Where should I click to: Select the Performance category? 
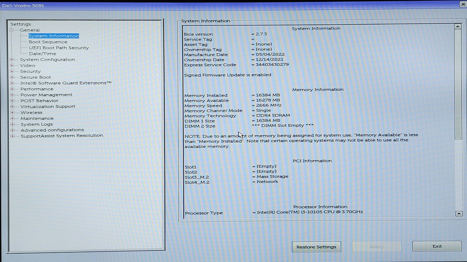coord(37,89)
